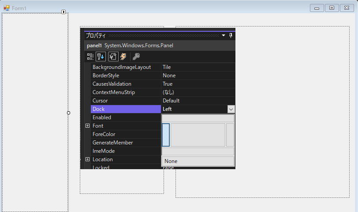Screen dimensions: 358x212
Task: Click the Form1 title bar icon
Action: (6, 8)
